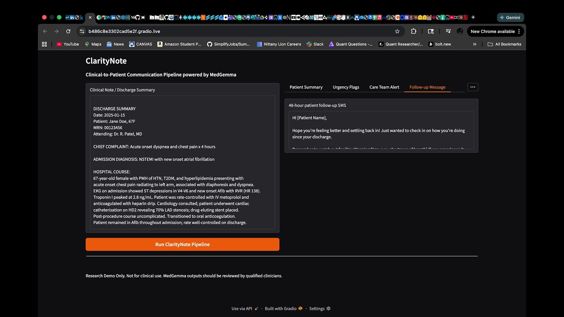Viewport: 564px width, 317px height.
Task: Click the 'Troponin I peaked at 2.8 ng/mL' line
Action: [171, 197]
